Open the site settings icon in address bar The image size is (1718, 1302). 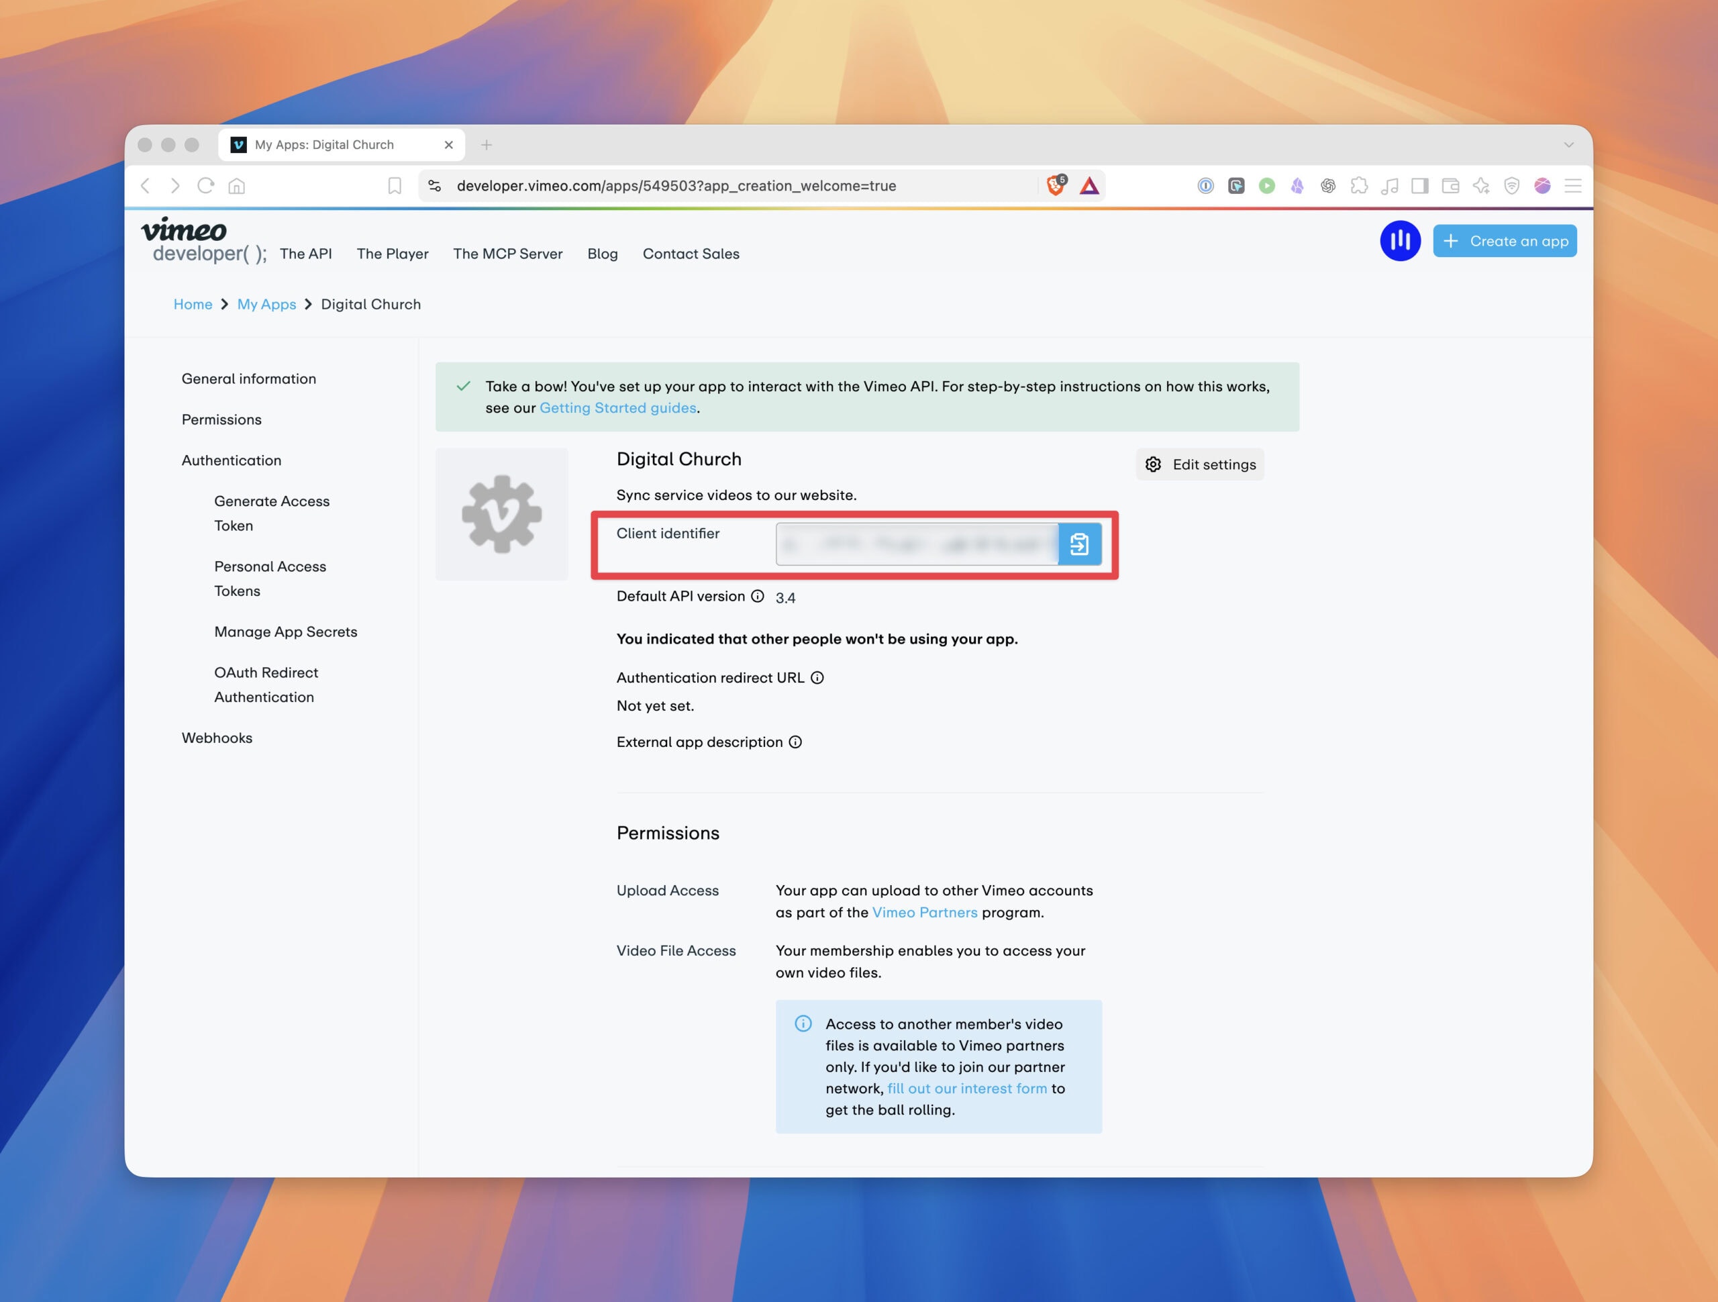point(435,186)
